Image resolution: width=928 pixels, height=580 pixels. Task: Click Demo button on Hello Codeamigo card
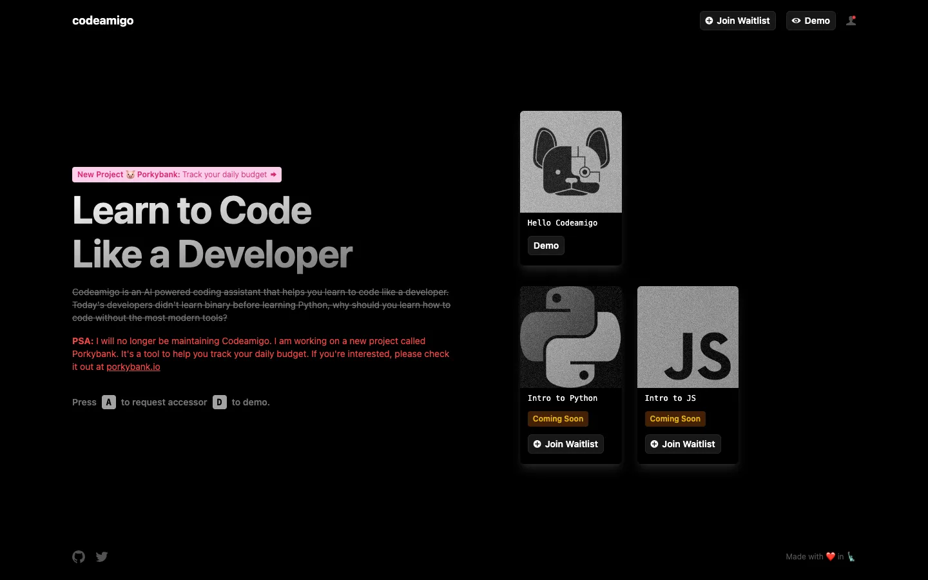[x=546, y=246]
